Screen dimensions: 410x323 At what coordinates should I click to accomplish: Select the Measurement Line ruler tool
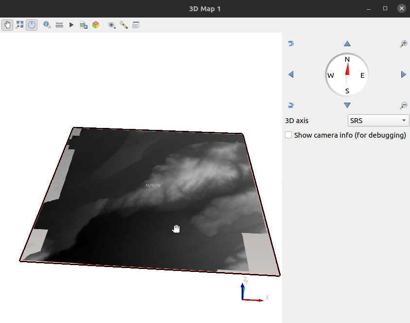click(x=59, y=25)
